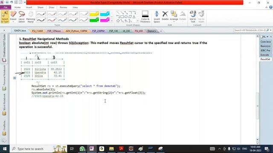Open WhatsApp from the taskbar
The width and height of the screenshot is (273, 153).
point(82,149)
